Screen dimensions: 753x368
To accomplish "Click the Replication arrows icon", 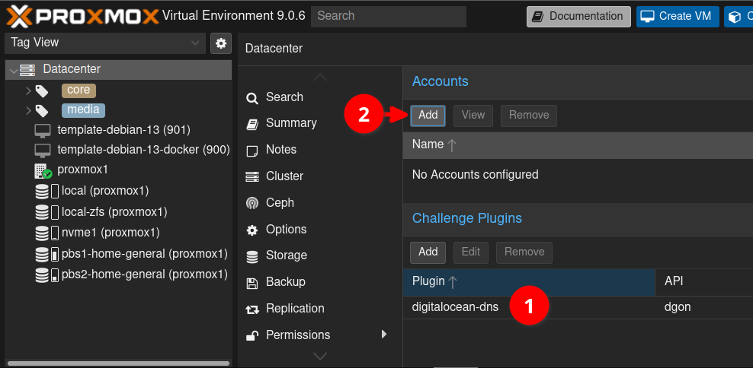I will click(x=252, y=309).
